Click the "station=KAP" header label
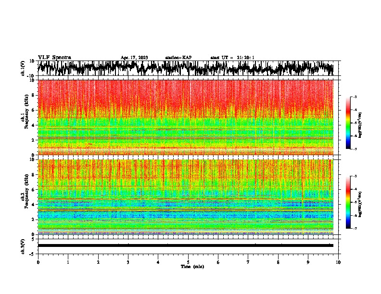 (178, 58)
